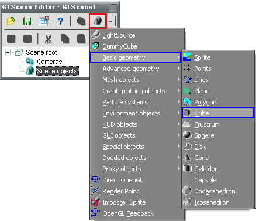Screen dimensions: 256x221
Task: Click the open folder toolbar icon
Action: 11,21
